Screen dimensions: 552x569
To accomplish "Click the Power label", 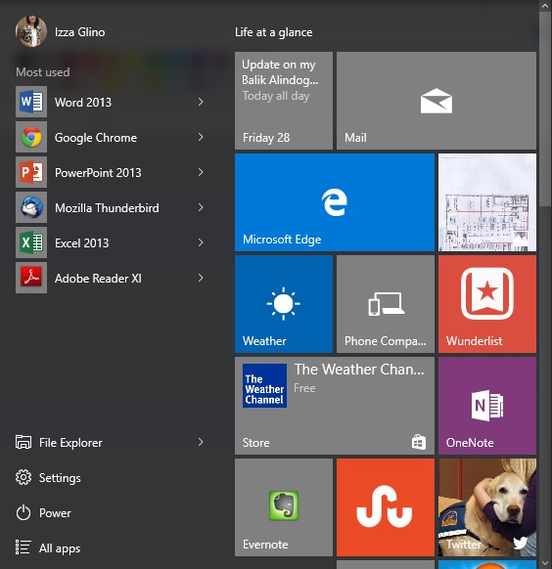I will coord(55,512).
